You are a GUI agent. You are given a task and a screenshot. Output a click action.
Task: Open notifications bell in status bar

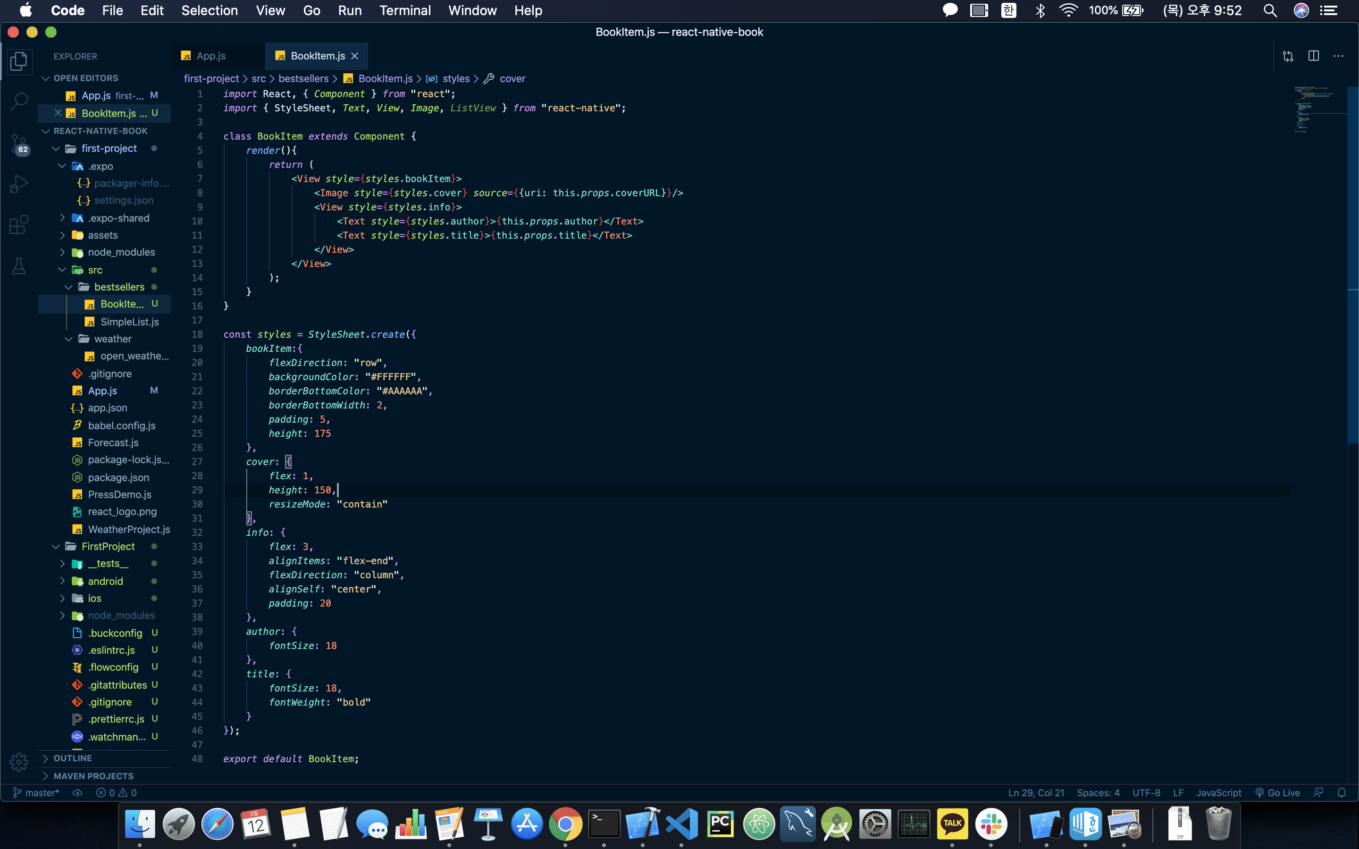click(1342, 793)
